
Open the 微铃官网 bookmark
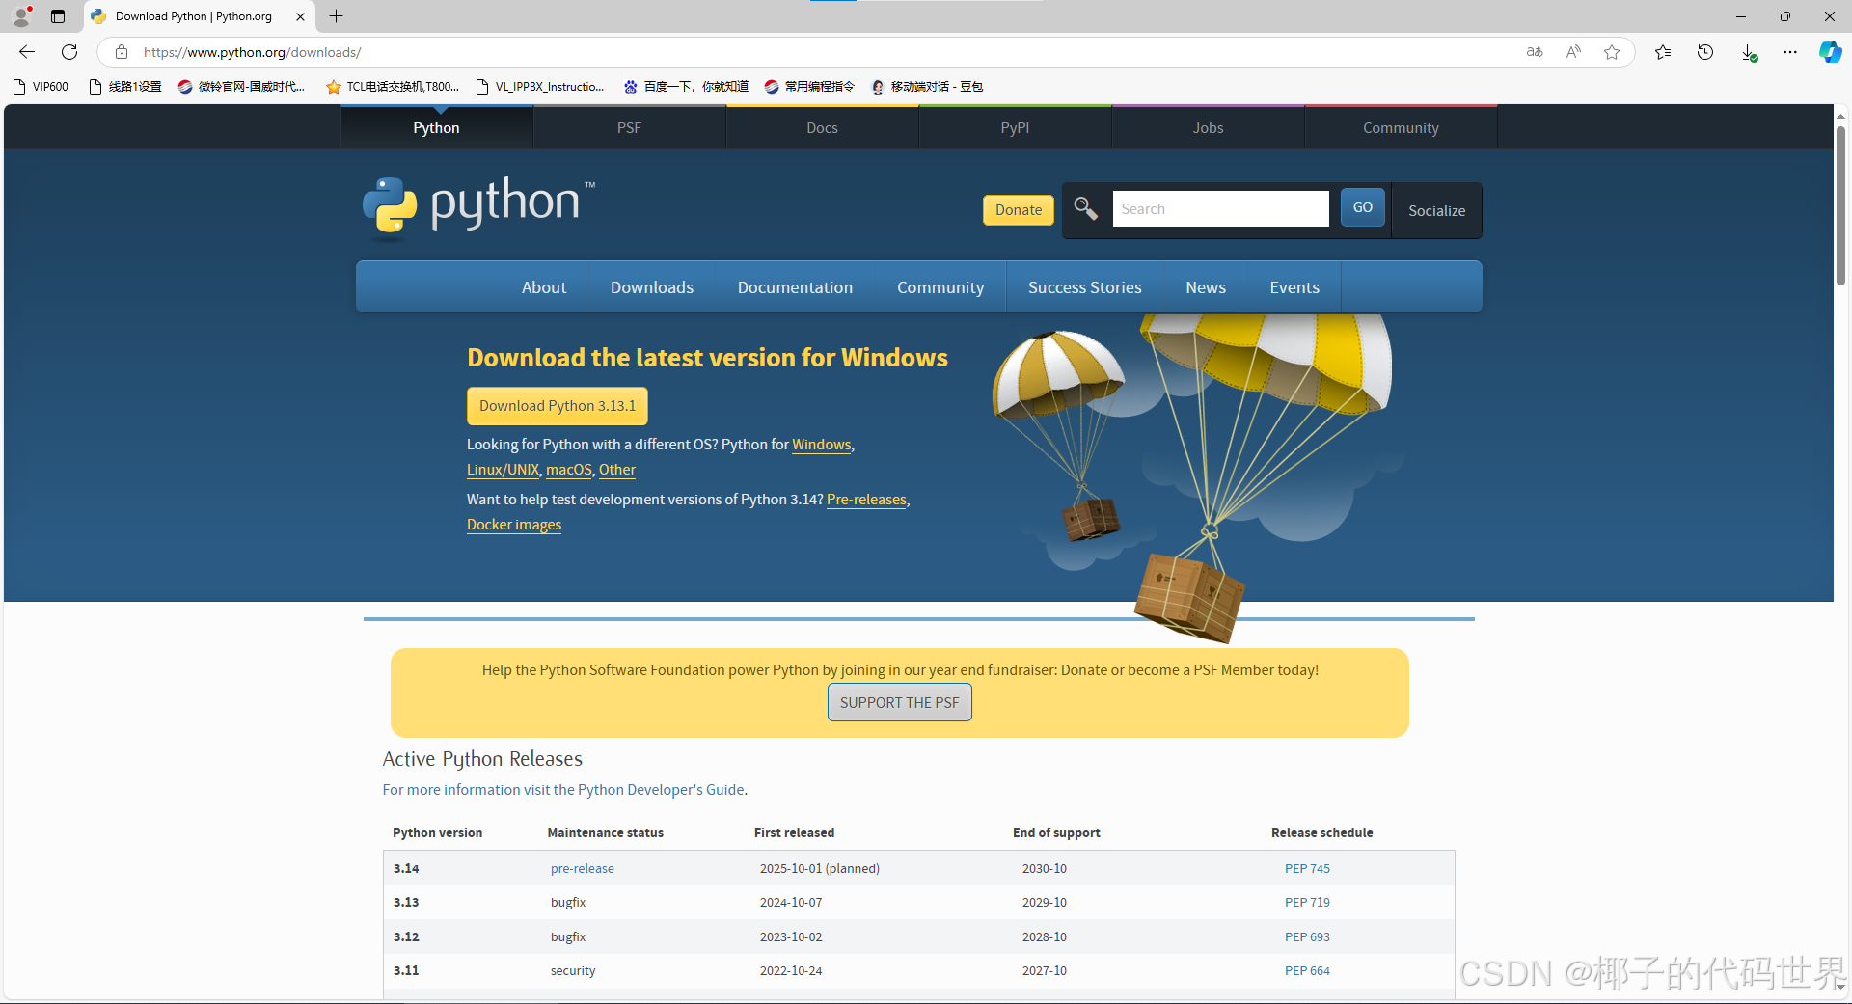click(x=242, y=87)
